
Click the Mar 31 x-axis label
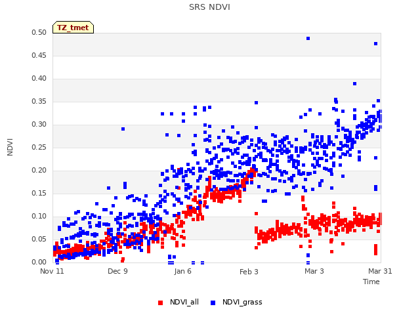[x=380, y=271]
